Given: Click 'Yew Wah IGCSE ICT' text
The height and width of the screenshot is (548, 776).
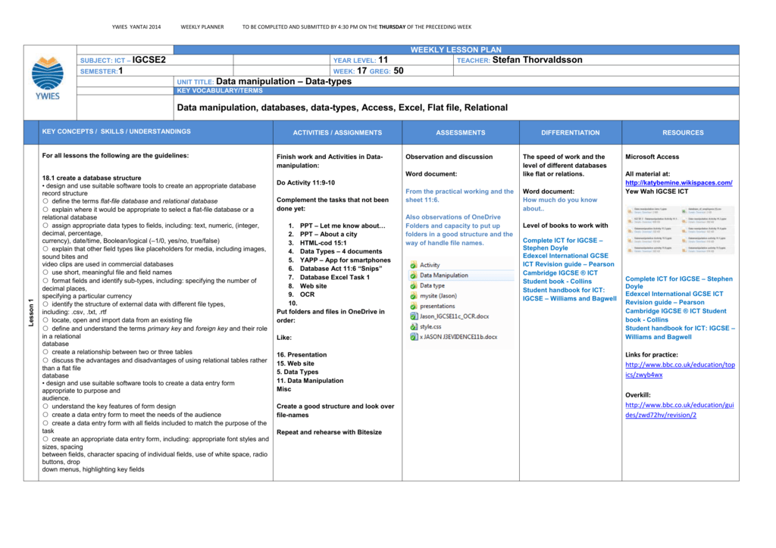Looking at the screenshot, I should coord(656,191).
